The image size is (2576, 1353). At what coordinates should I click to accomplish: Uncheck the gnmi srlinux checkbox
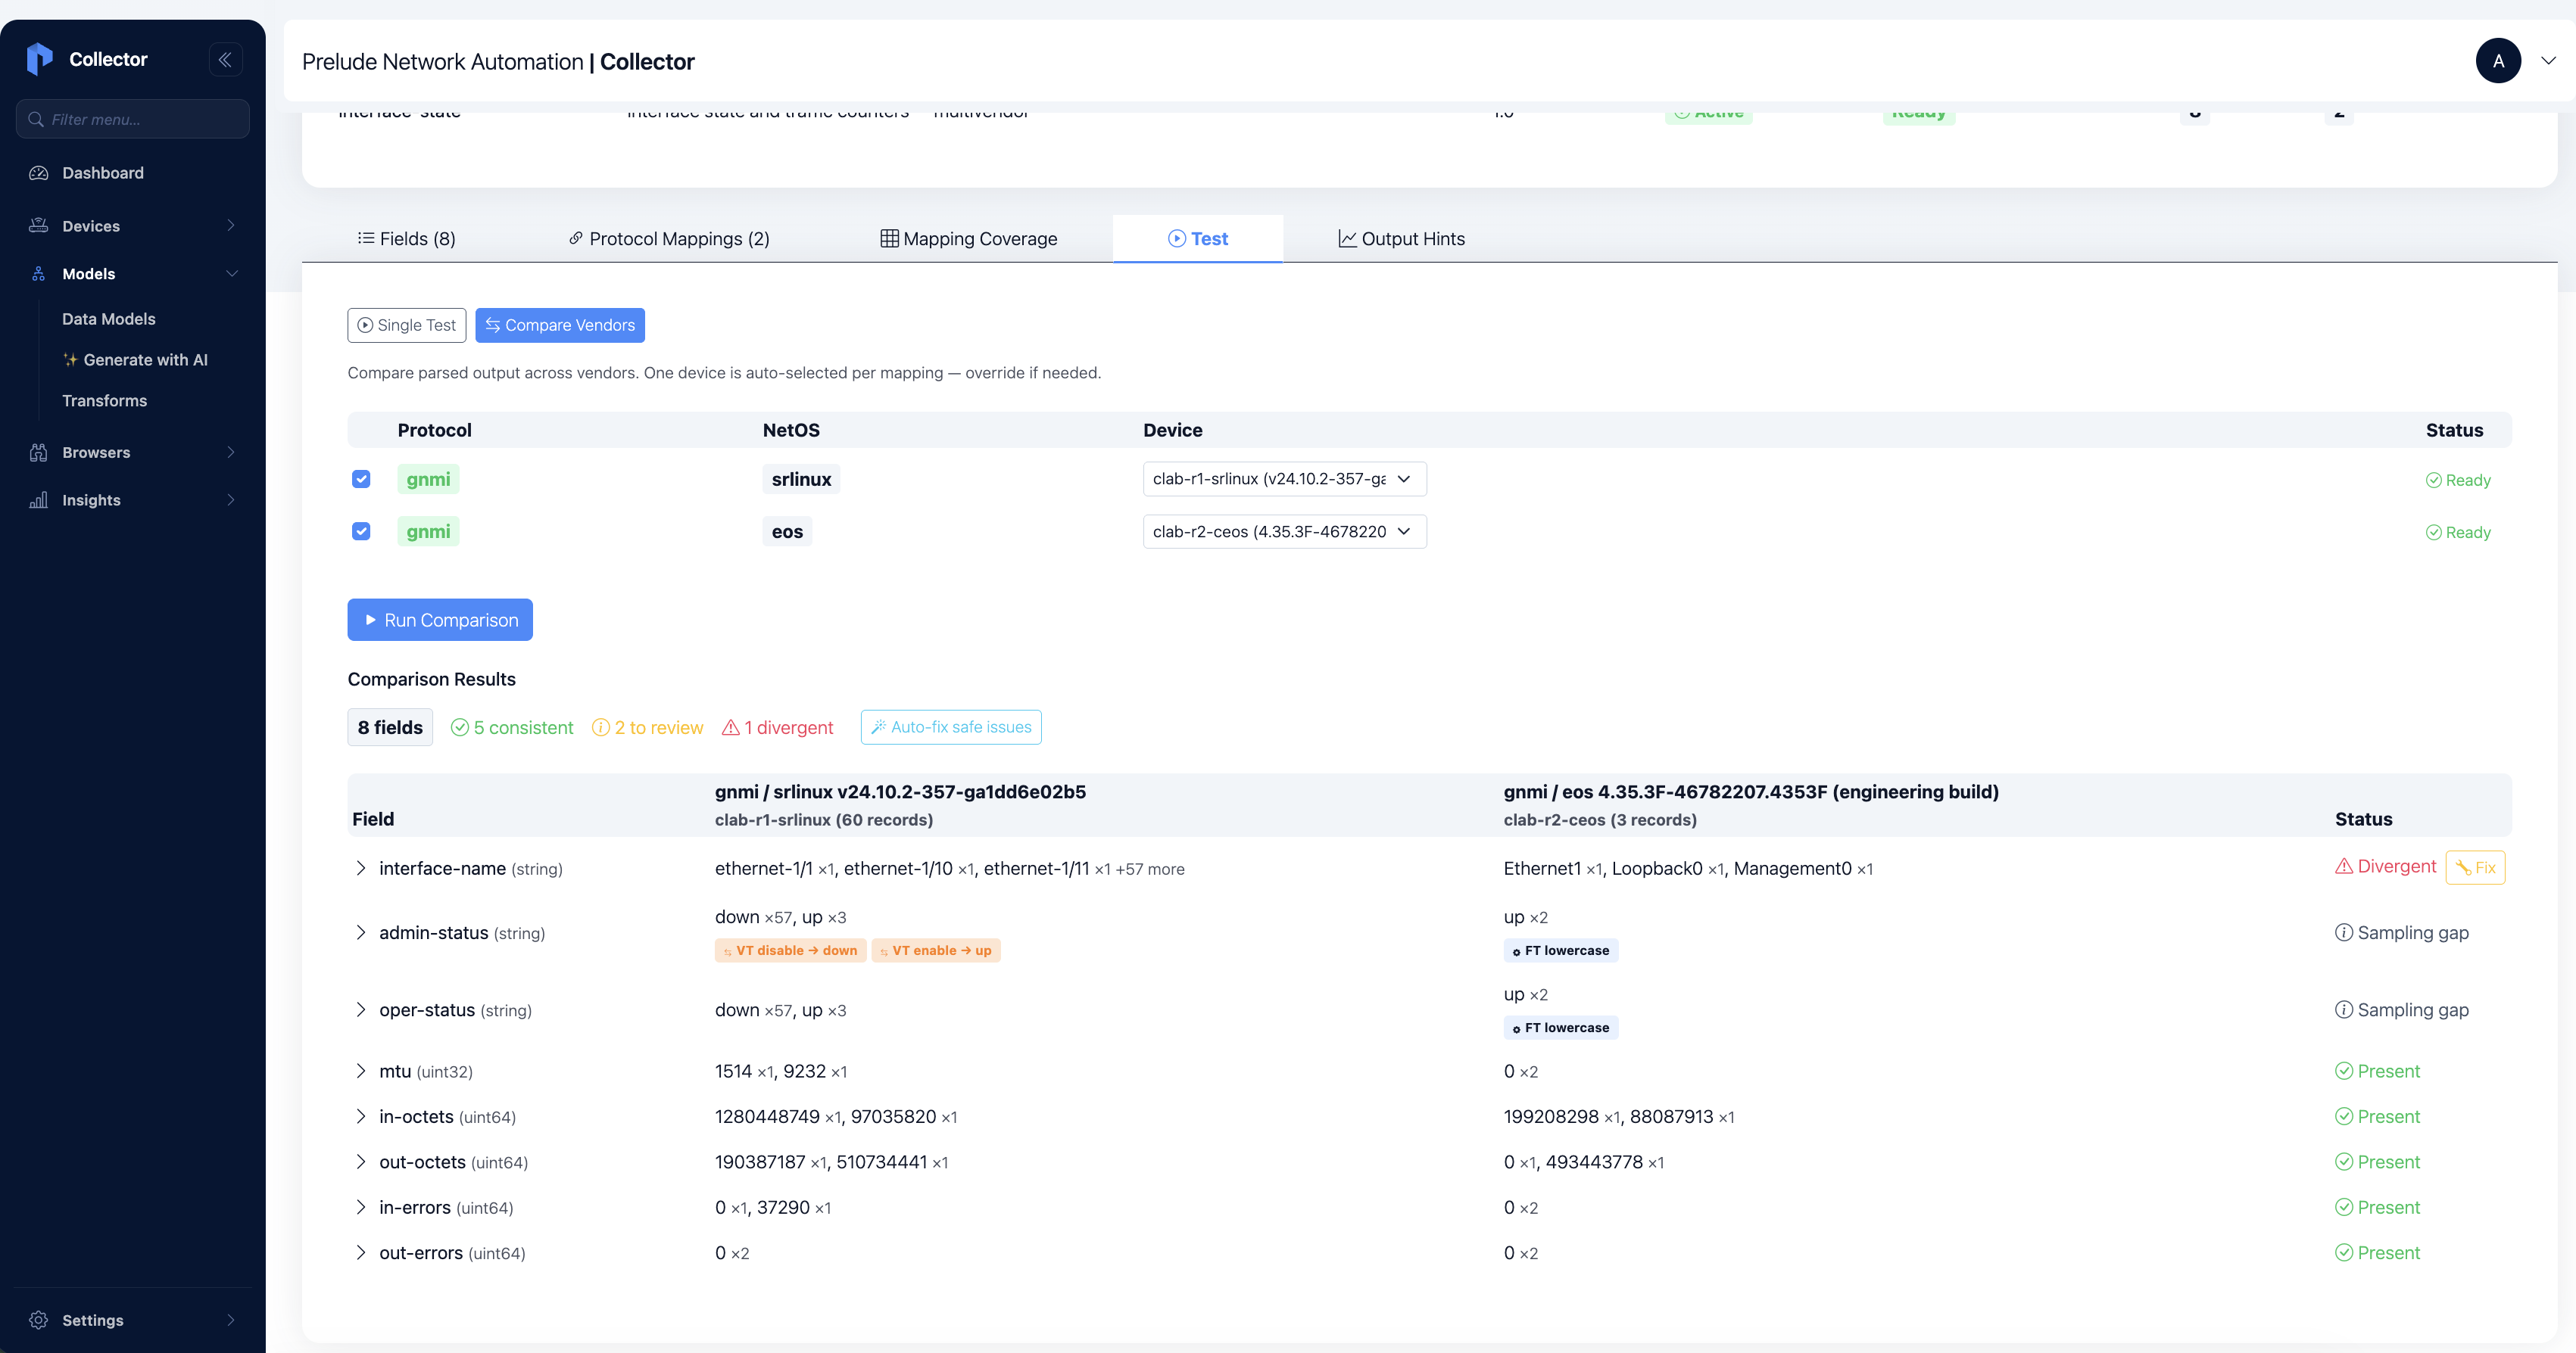click(x=361, y=479)
